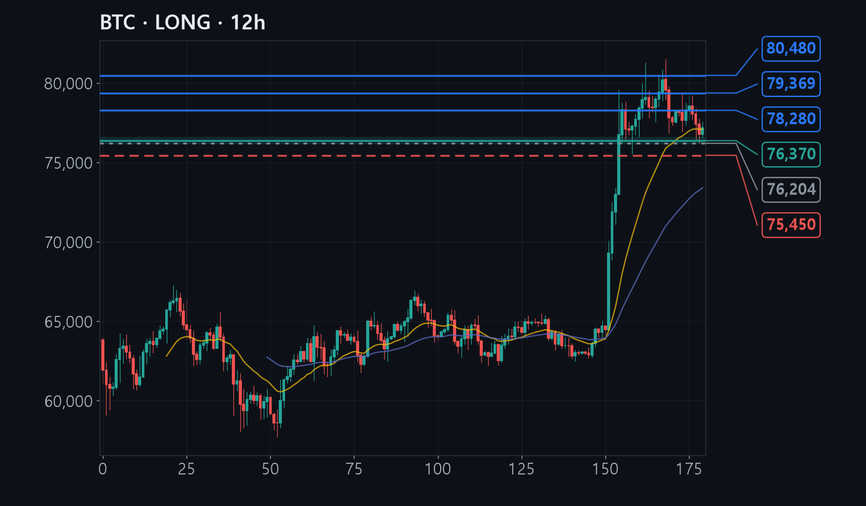
Task: Click the 78,280 price label
Action: (791, 119)
